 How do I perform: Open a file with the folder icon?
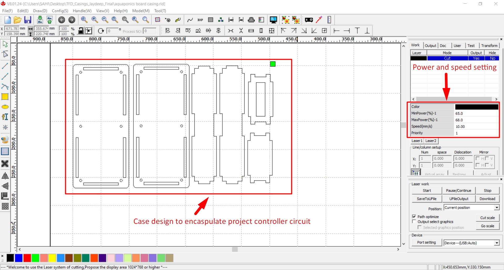pos(17,20)
